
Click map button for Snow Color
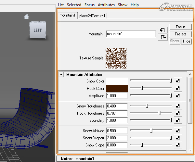coord(178,81)
